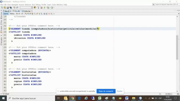Click "historietas" on line 37

pos(29,72)
